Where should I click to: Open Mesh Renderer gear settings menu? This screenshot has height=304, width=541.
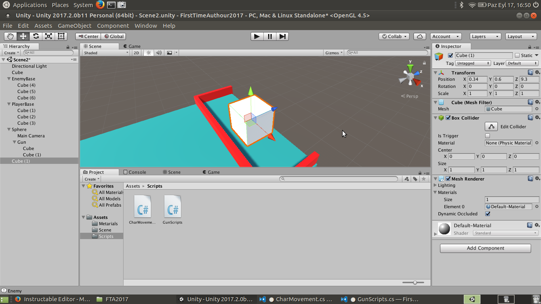click(537, 179)
